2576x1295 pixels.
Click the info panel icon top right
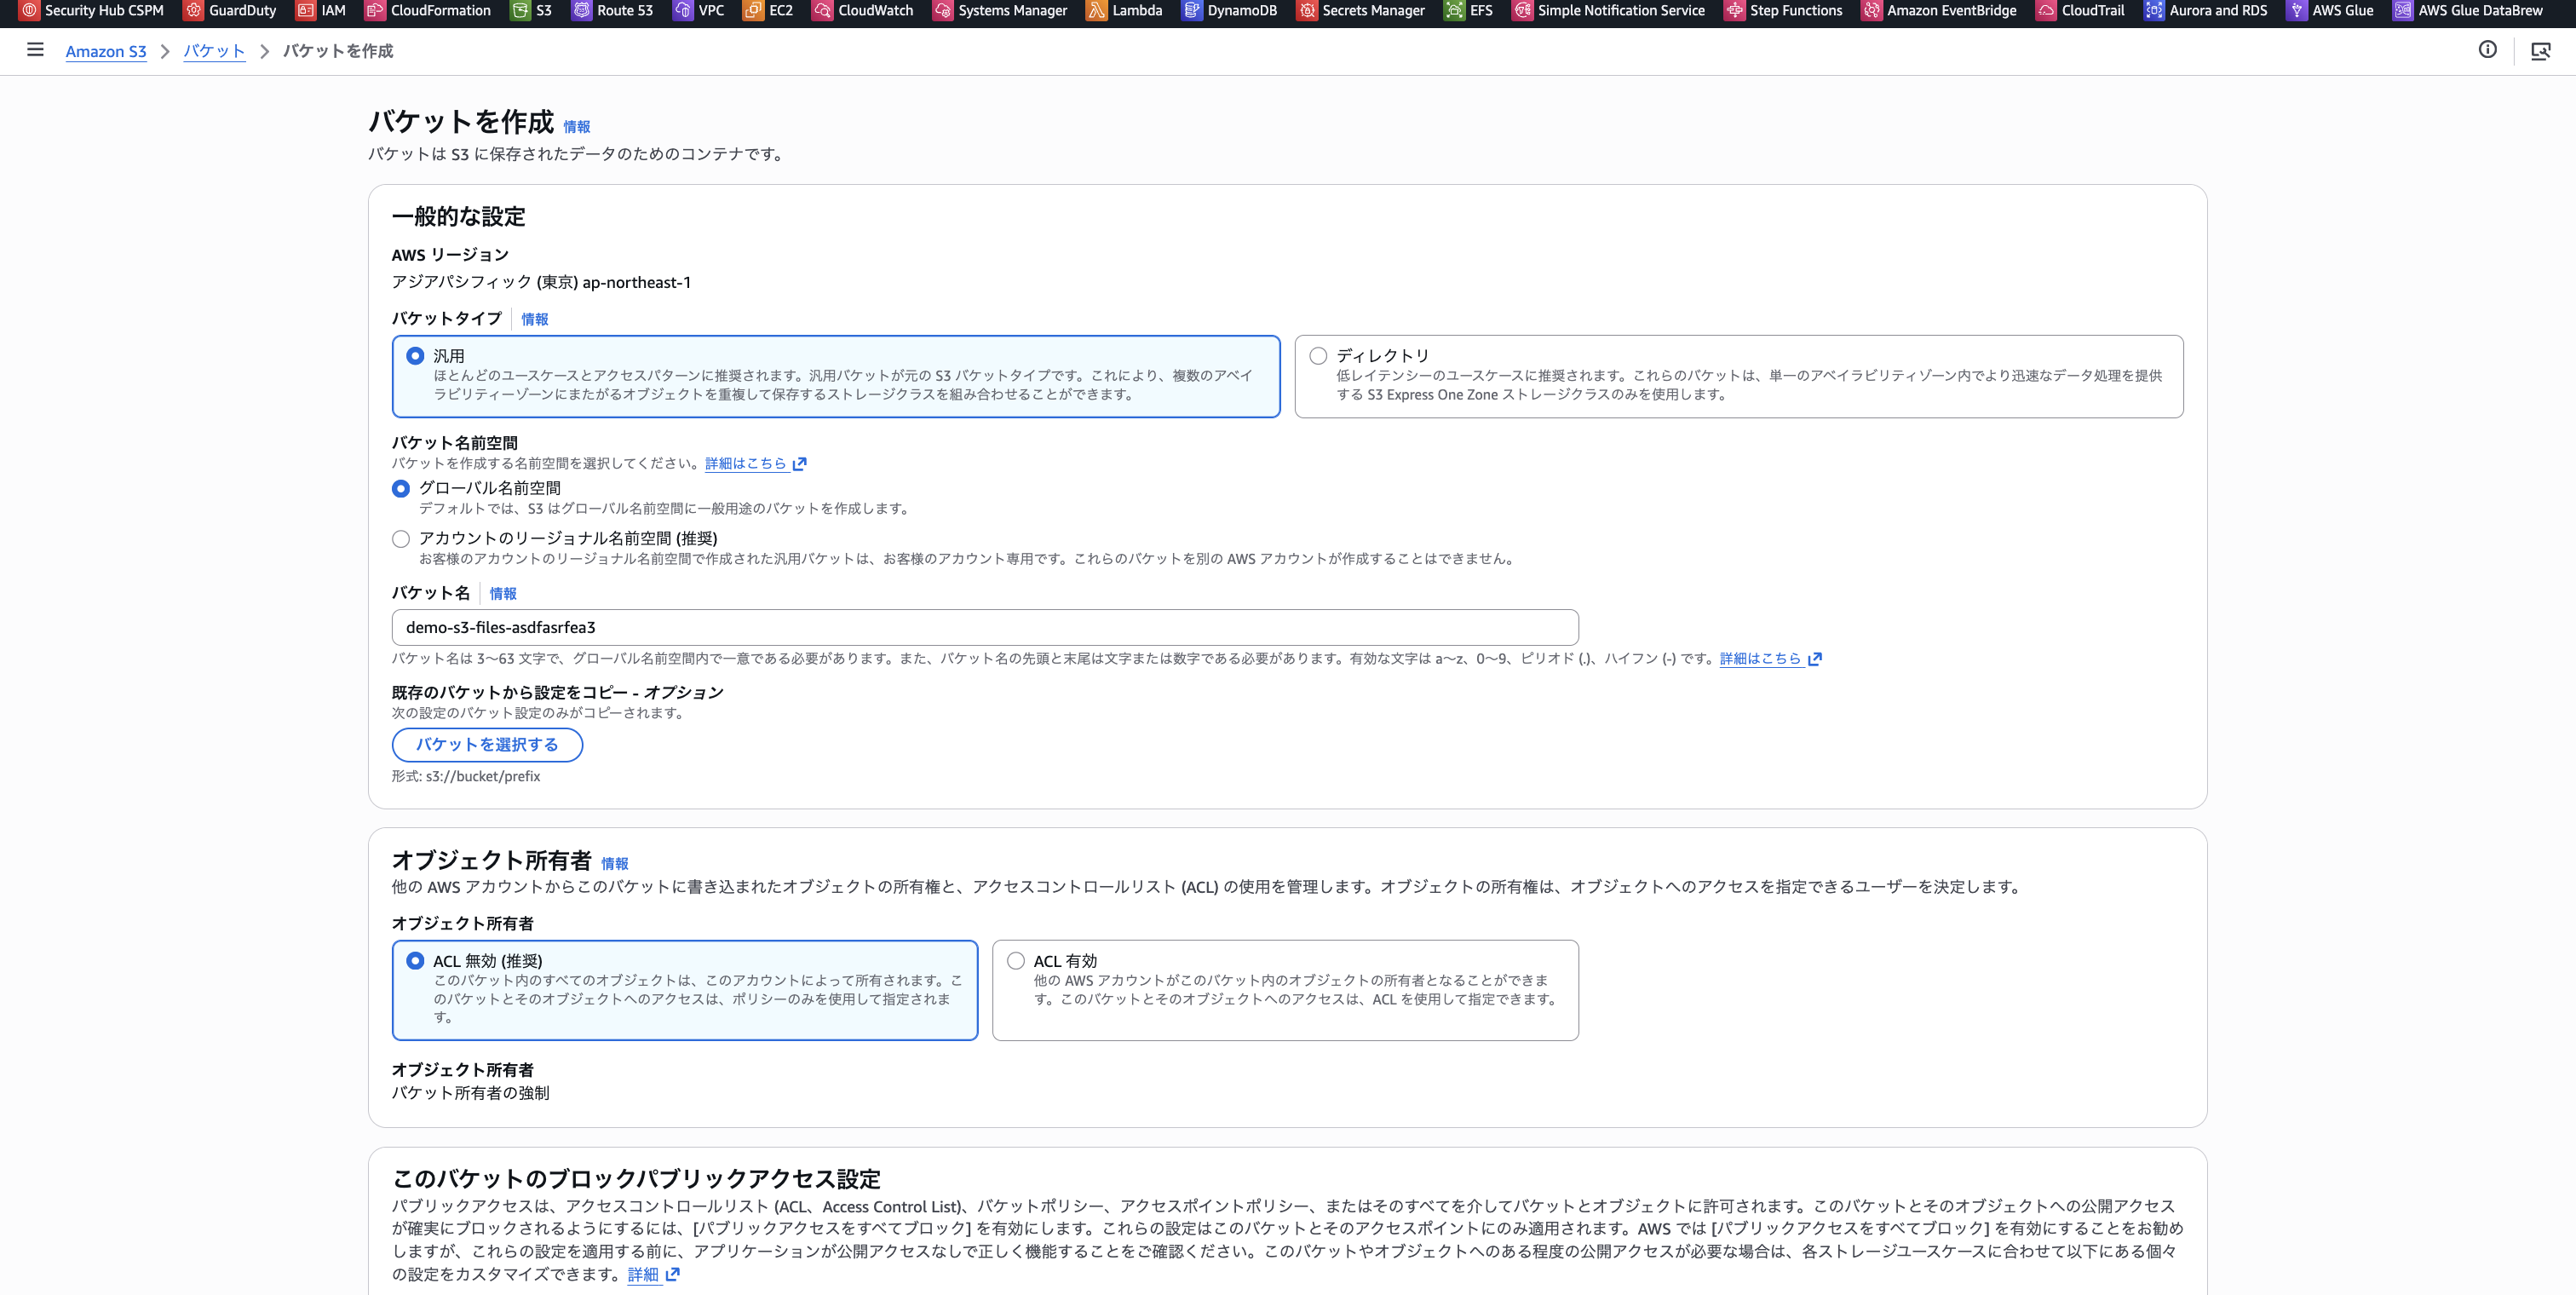[x=2489, y=50]
